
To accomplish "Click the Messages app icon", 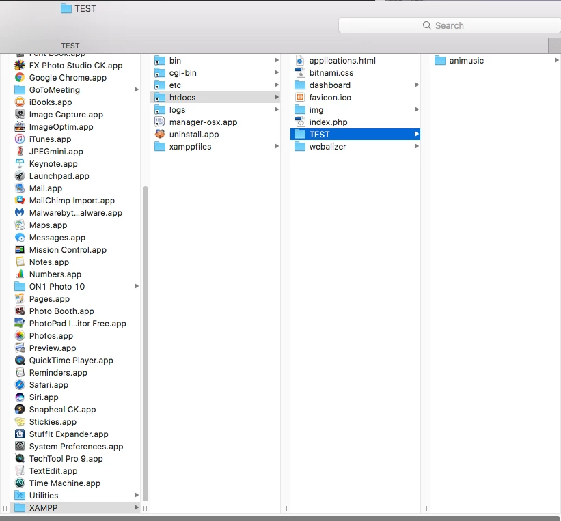I will 20,238.
